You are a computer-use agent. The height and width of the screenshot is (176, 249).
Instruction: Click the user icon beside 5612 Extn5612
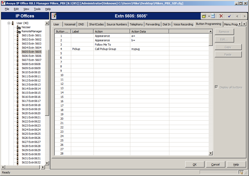(18, 81)
